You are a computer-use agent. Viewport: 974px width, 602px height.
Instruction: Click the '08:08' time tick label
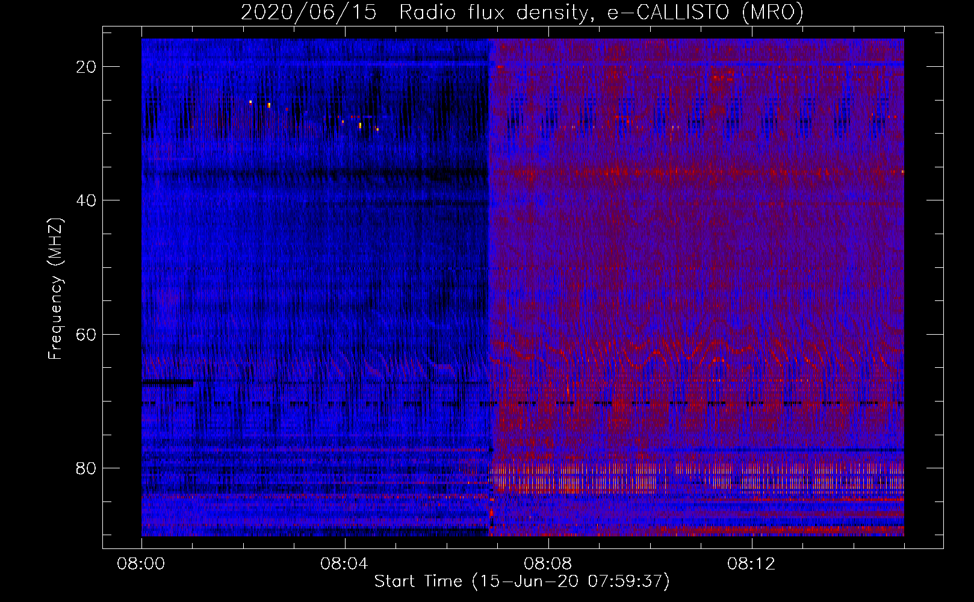[548, 564]
